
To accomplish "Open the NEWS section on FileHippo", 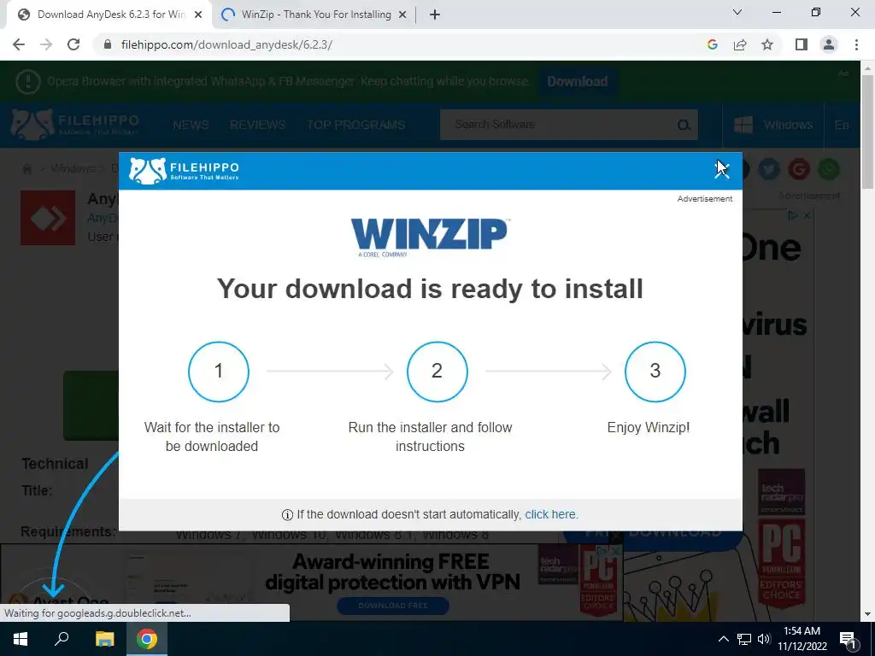I will [191, 125].
